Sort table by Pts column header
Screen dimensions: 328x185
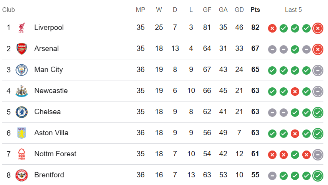[255, 10]
